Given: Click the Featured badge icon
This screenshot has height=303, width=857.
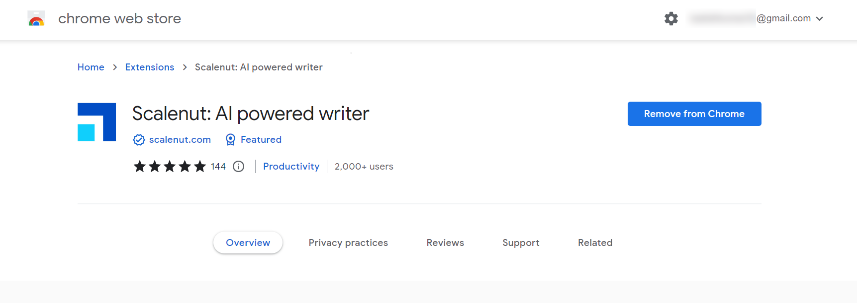Looking at the screenshot, I should [x=230, y=139].
